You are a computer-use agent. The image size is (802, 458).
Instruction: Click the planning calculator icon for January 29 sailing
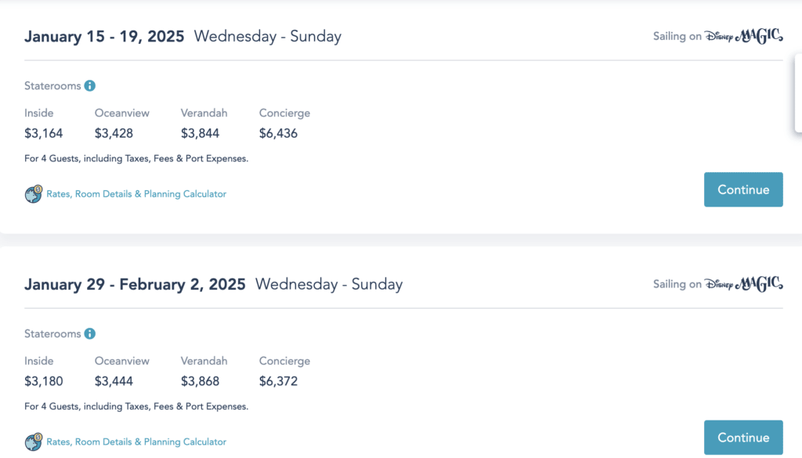click(x=33, y=442)
